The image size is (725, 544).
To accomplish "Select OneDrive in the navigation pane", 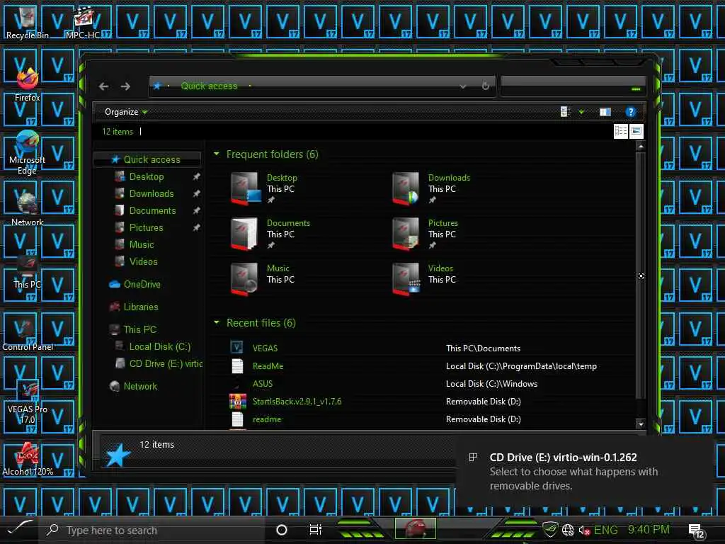I will point(142,285).
